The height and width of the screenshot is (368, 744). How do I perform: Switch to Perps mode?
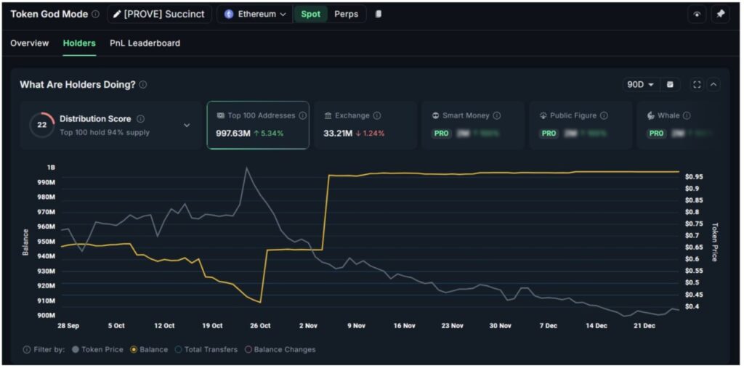346,15
